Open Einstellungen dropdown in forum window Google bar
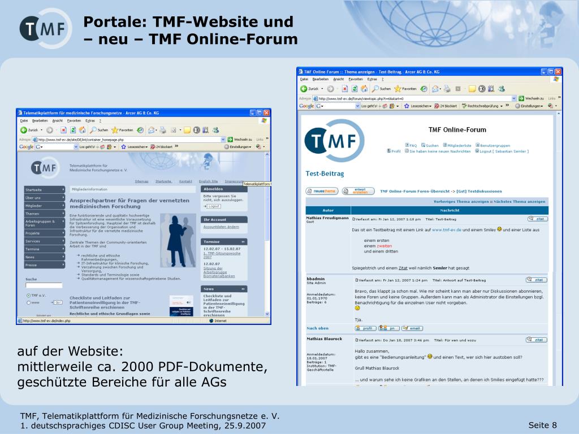This screenshot has width=579, height=434. click(x=529, y=106)
